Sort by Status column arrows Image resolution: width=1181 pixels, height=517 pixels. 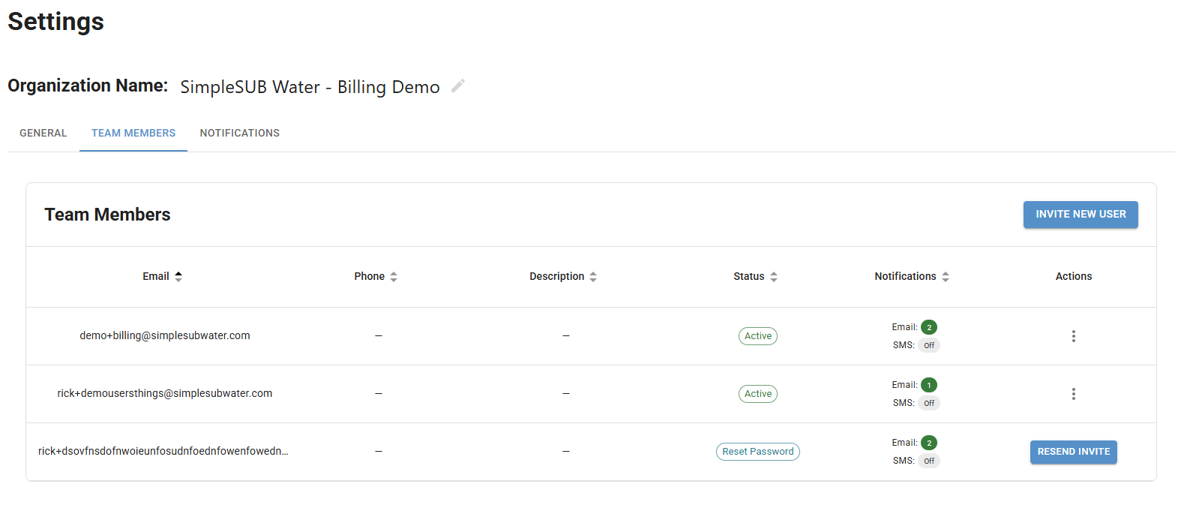(x=774, y=277)
